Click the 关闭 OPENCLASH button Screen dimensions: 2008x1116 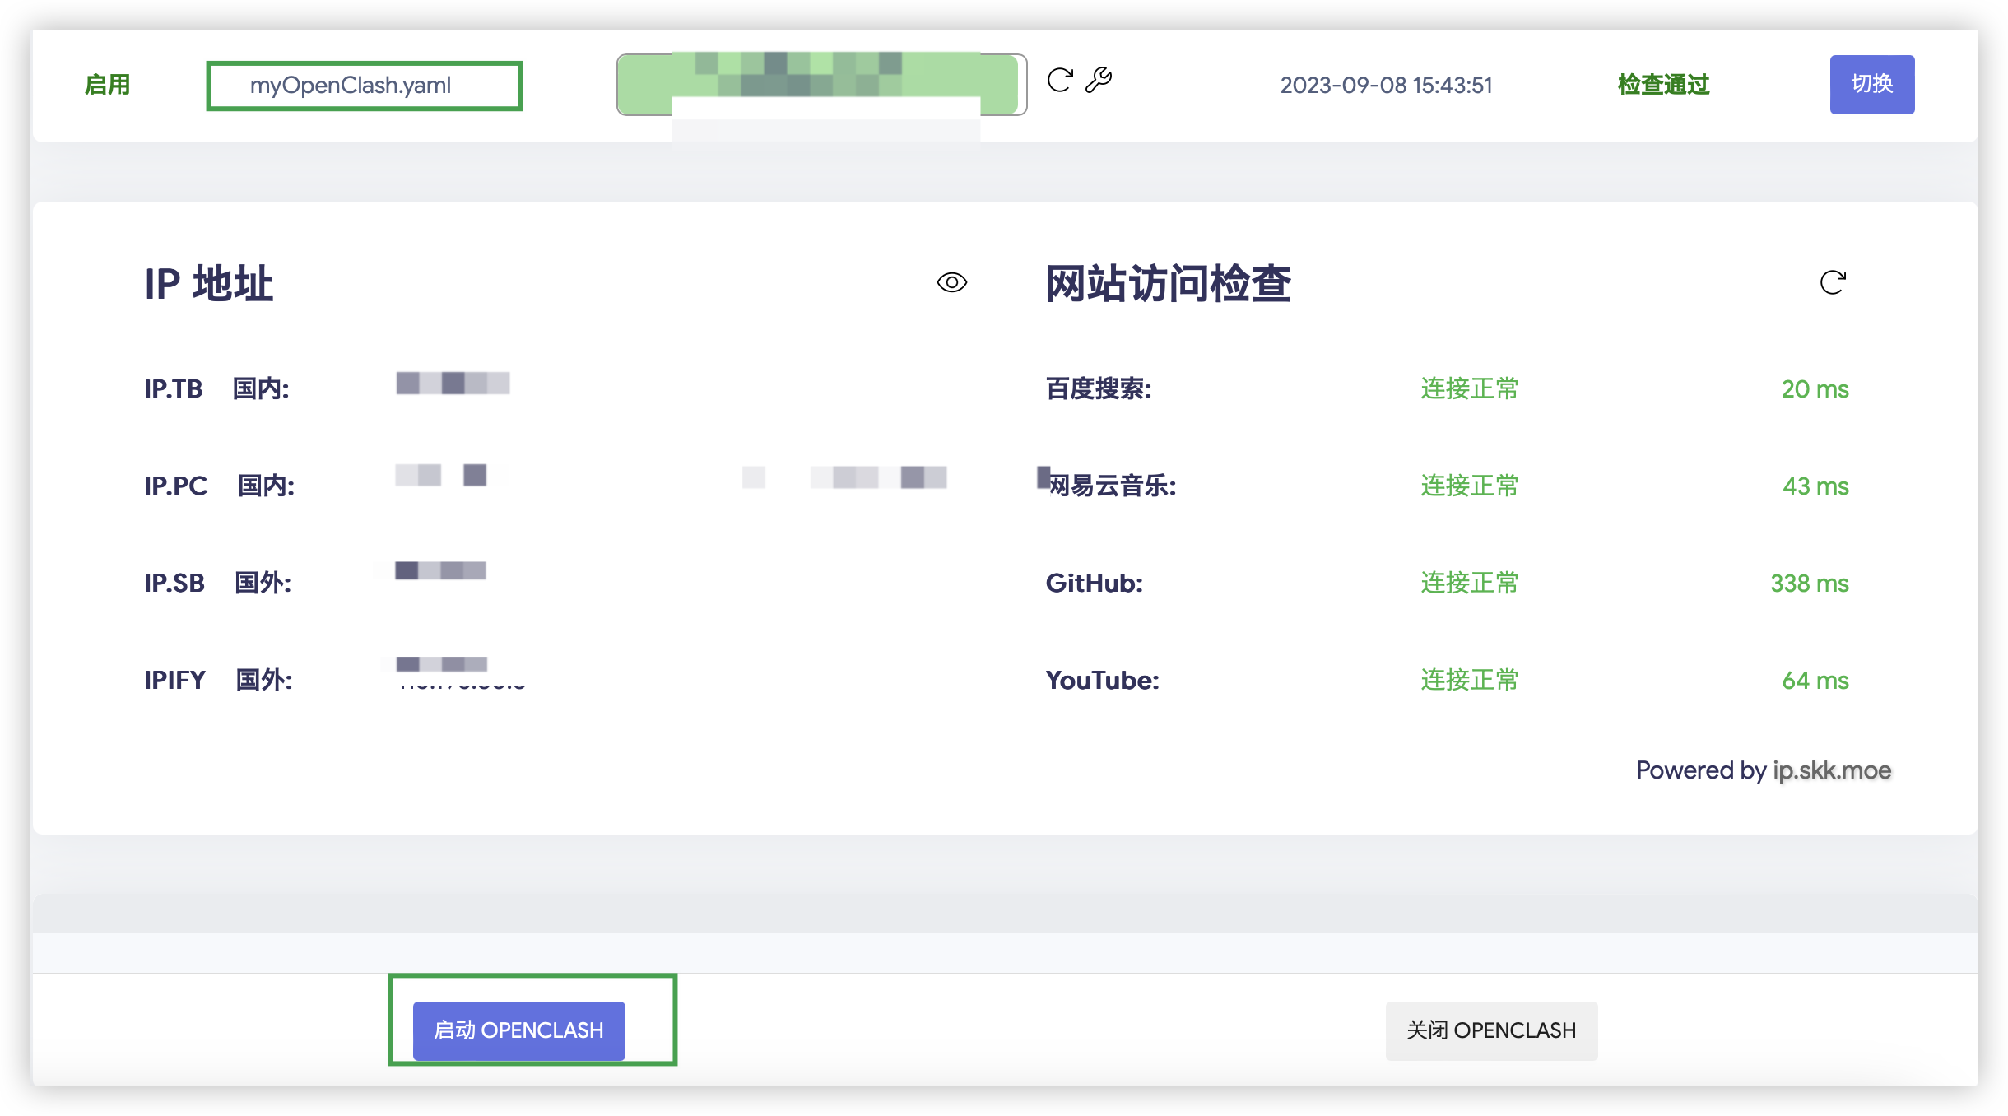coord(1490,1030)
